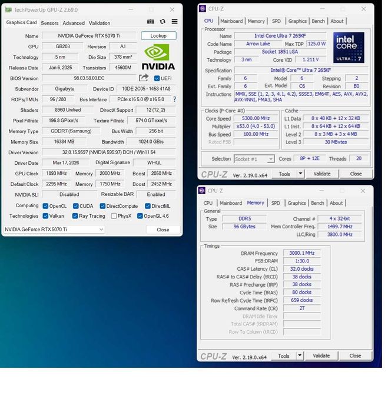
Task: Enable the PhysX checkbox
Action: tap(114, 216)
